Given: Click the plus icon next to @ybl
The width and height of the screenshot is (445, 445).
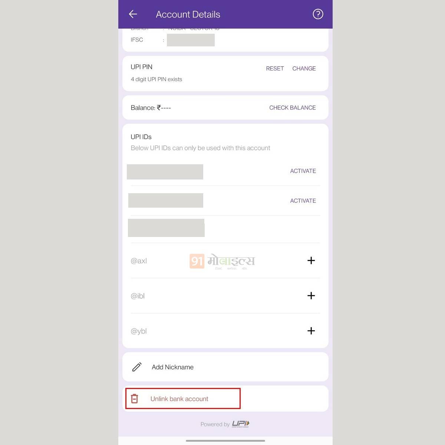Looking at the screenshot, I should coord(311,331).
